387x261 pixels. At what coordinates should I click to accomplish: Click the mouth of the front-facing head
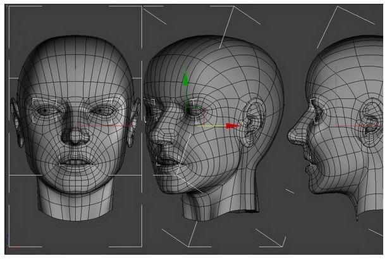[x=76, y=161]
